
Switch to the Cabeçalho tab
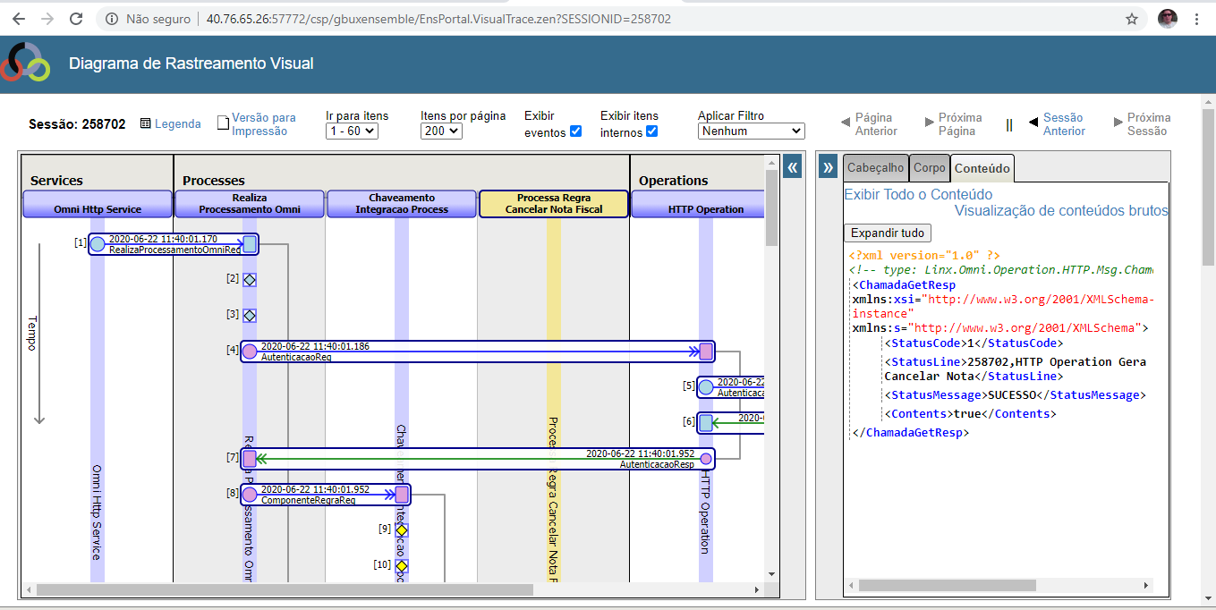pos(875,168)
